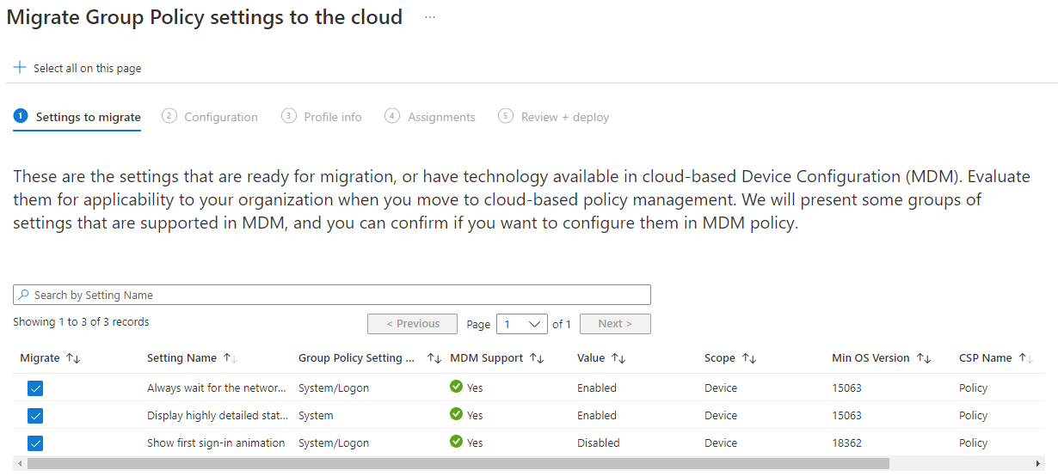The width and height of the screenshot is (1058, 476).
Task: Uncheck Migrate for Always wait for the network
Action: tap(35, 388)
